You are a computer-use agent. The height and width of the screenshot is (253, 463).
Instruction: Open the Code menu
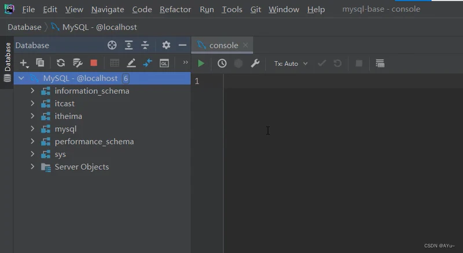click(142, 9)
